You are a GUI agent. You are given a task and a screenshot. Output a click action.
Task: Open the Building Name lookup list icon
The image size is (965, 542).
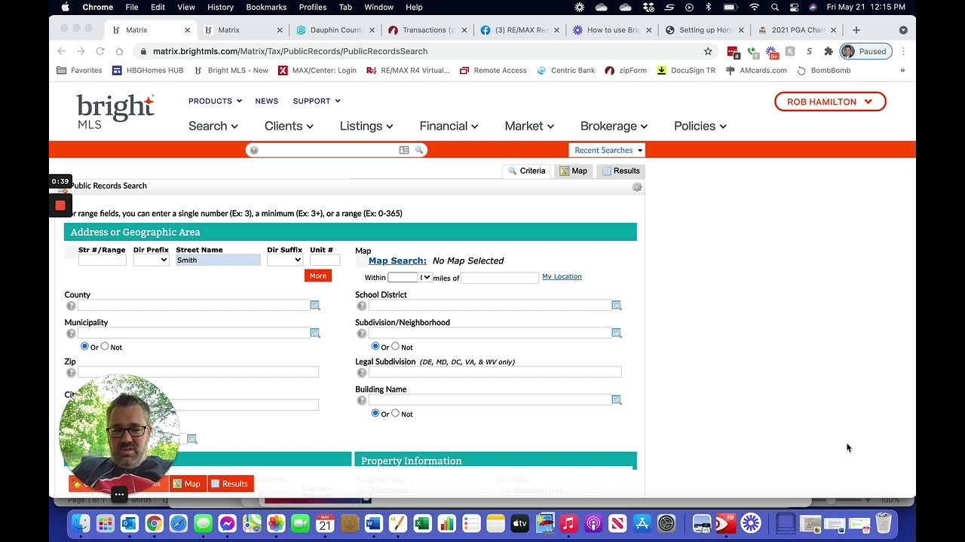click(616, 400)
